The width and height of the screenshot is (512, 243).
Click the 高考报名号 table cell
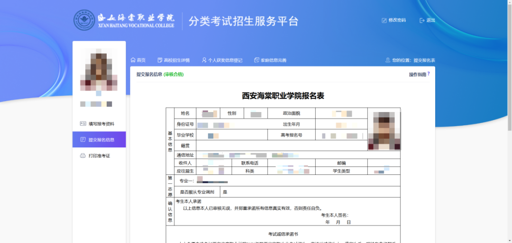[292, 135]
